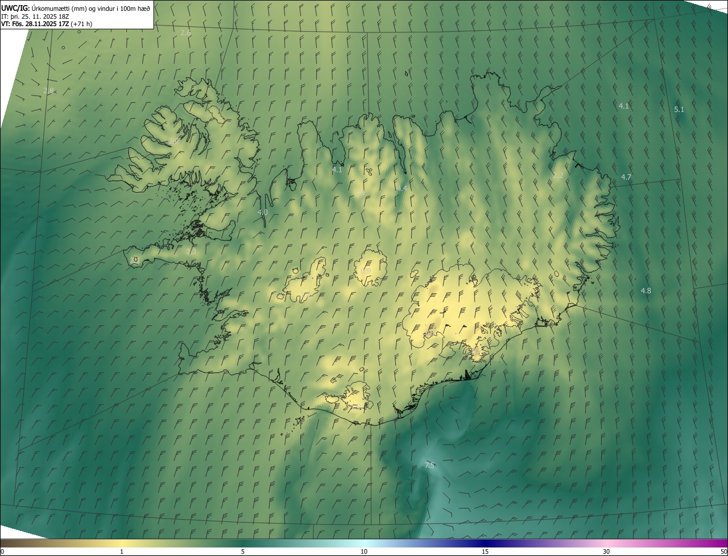Click the 0.9 value label on Hofsjökull glacier
Viewport: 728px width, 556px height.
[x=366, y=271]
